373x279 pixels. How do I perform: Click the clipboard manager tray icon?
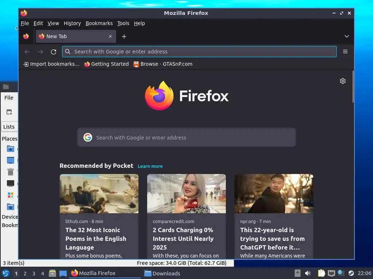321,273
